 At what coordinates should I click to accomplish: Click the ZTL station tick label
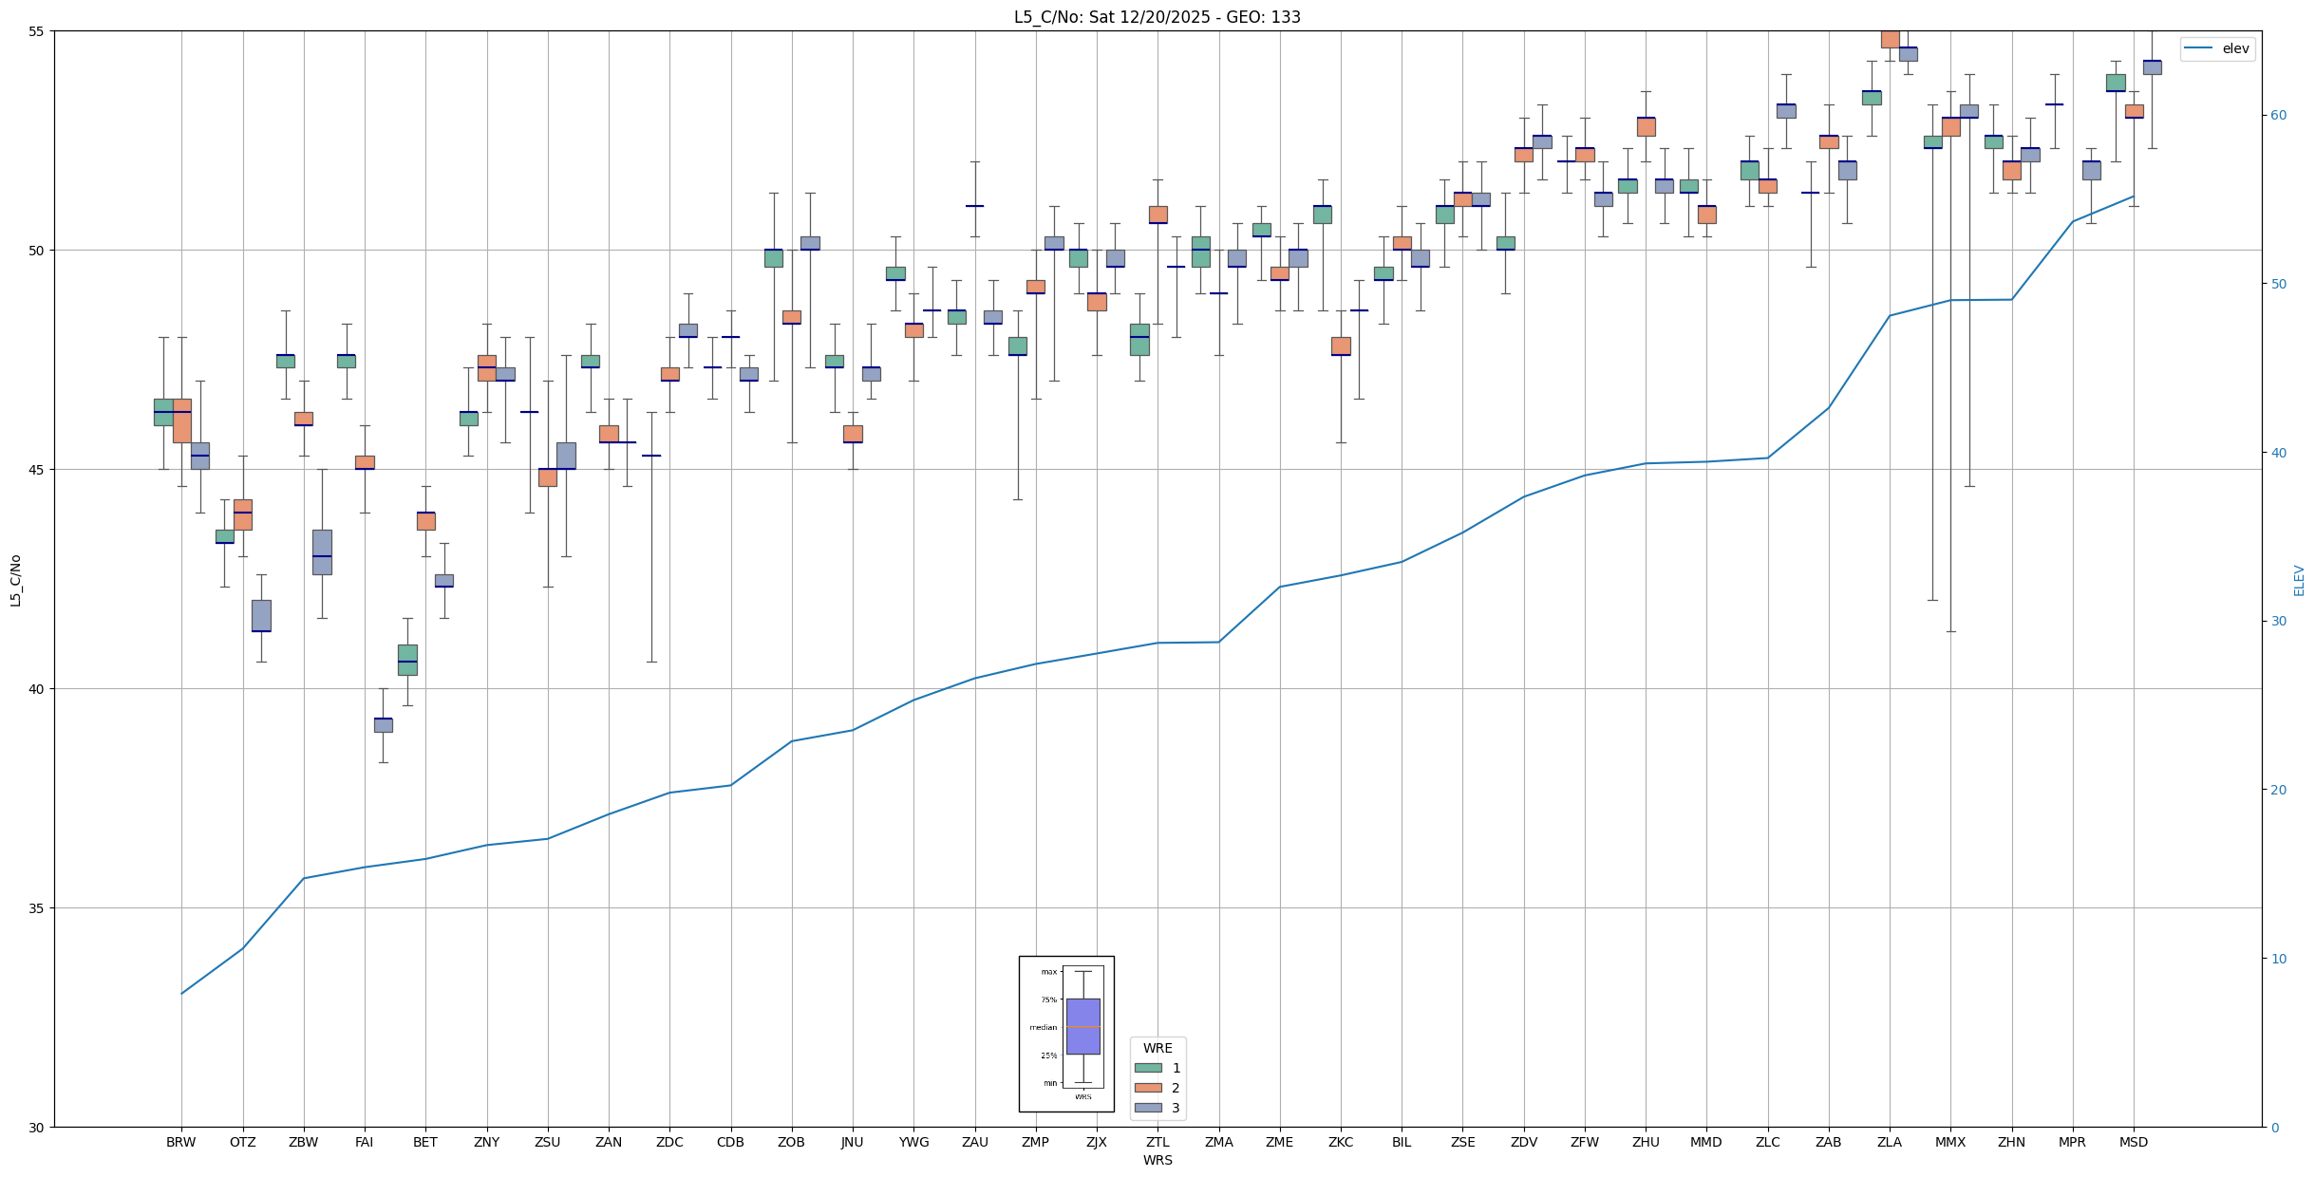click(1157, 1142)
